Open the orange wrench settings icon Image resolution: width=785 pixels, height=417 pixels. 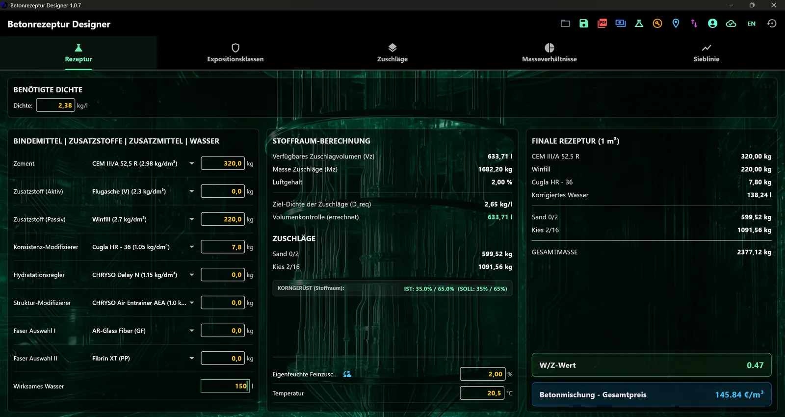(x=657, y=24)
